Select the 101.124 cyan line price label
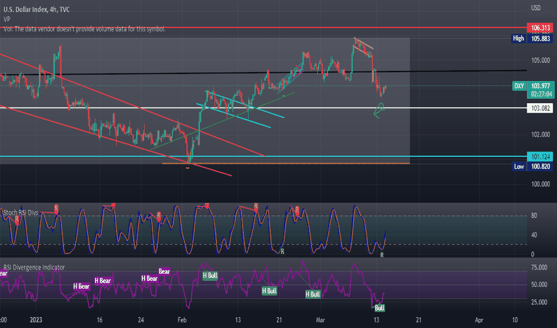 (540, 156)
